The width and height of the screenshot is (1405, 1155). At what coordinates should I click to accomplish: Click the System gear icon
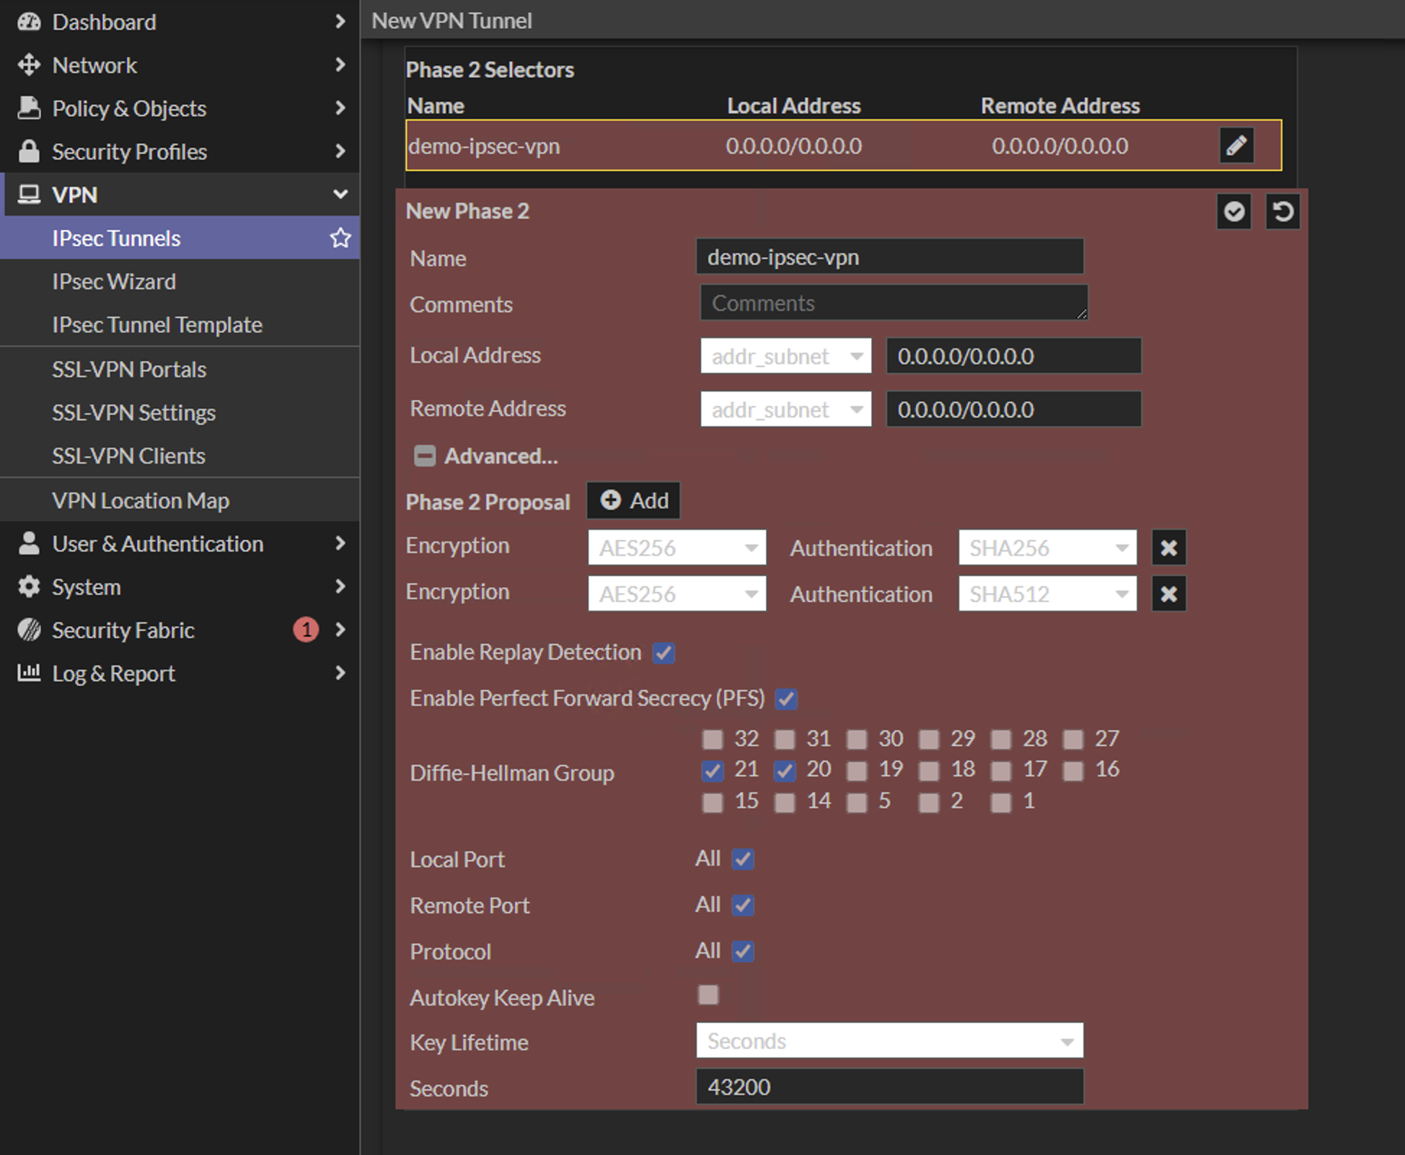[29, 587]
